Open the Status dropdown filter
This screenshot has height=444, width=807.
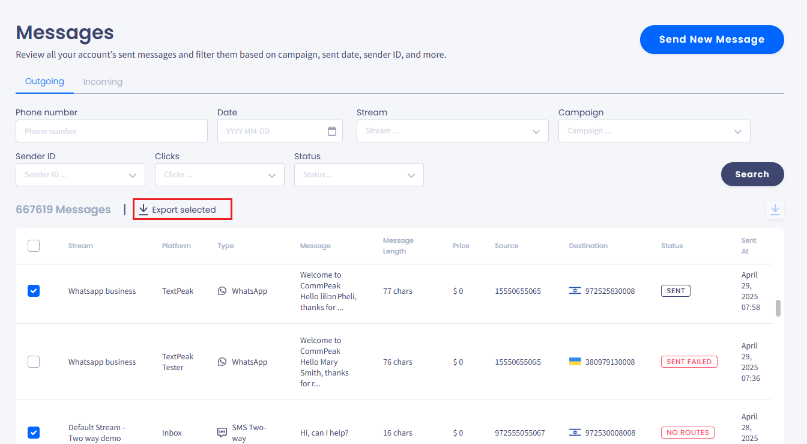pos(359,175)
